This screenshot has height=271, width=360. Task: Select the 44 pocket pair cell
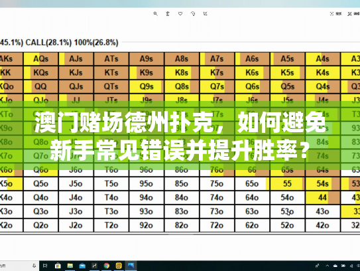click(x=323, y=198)
